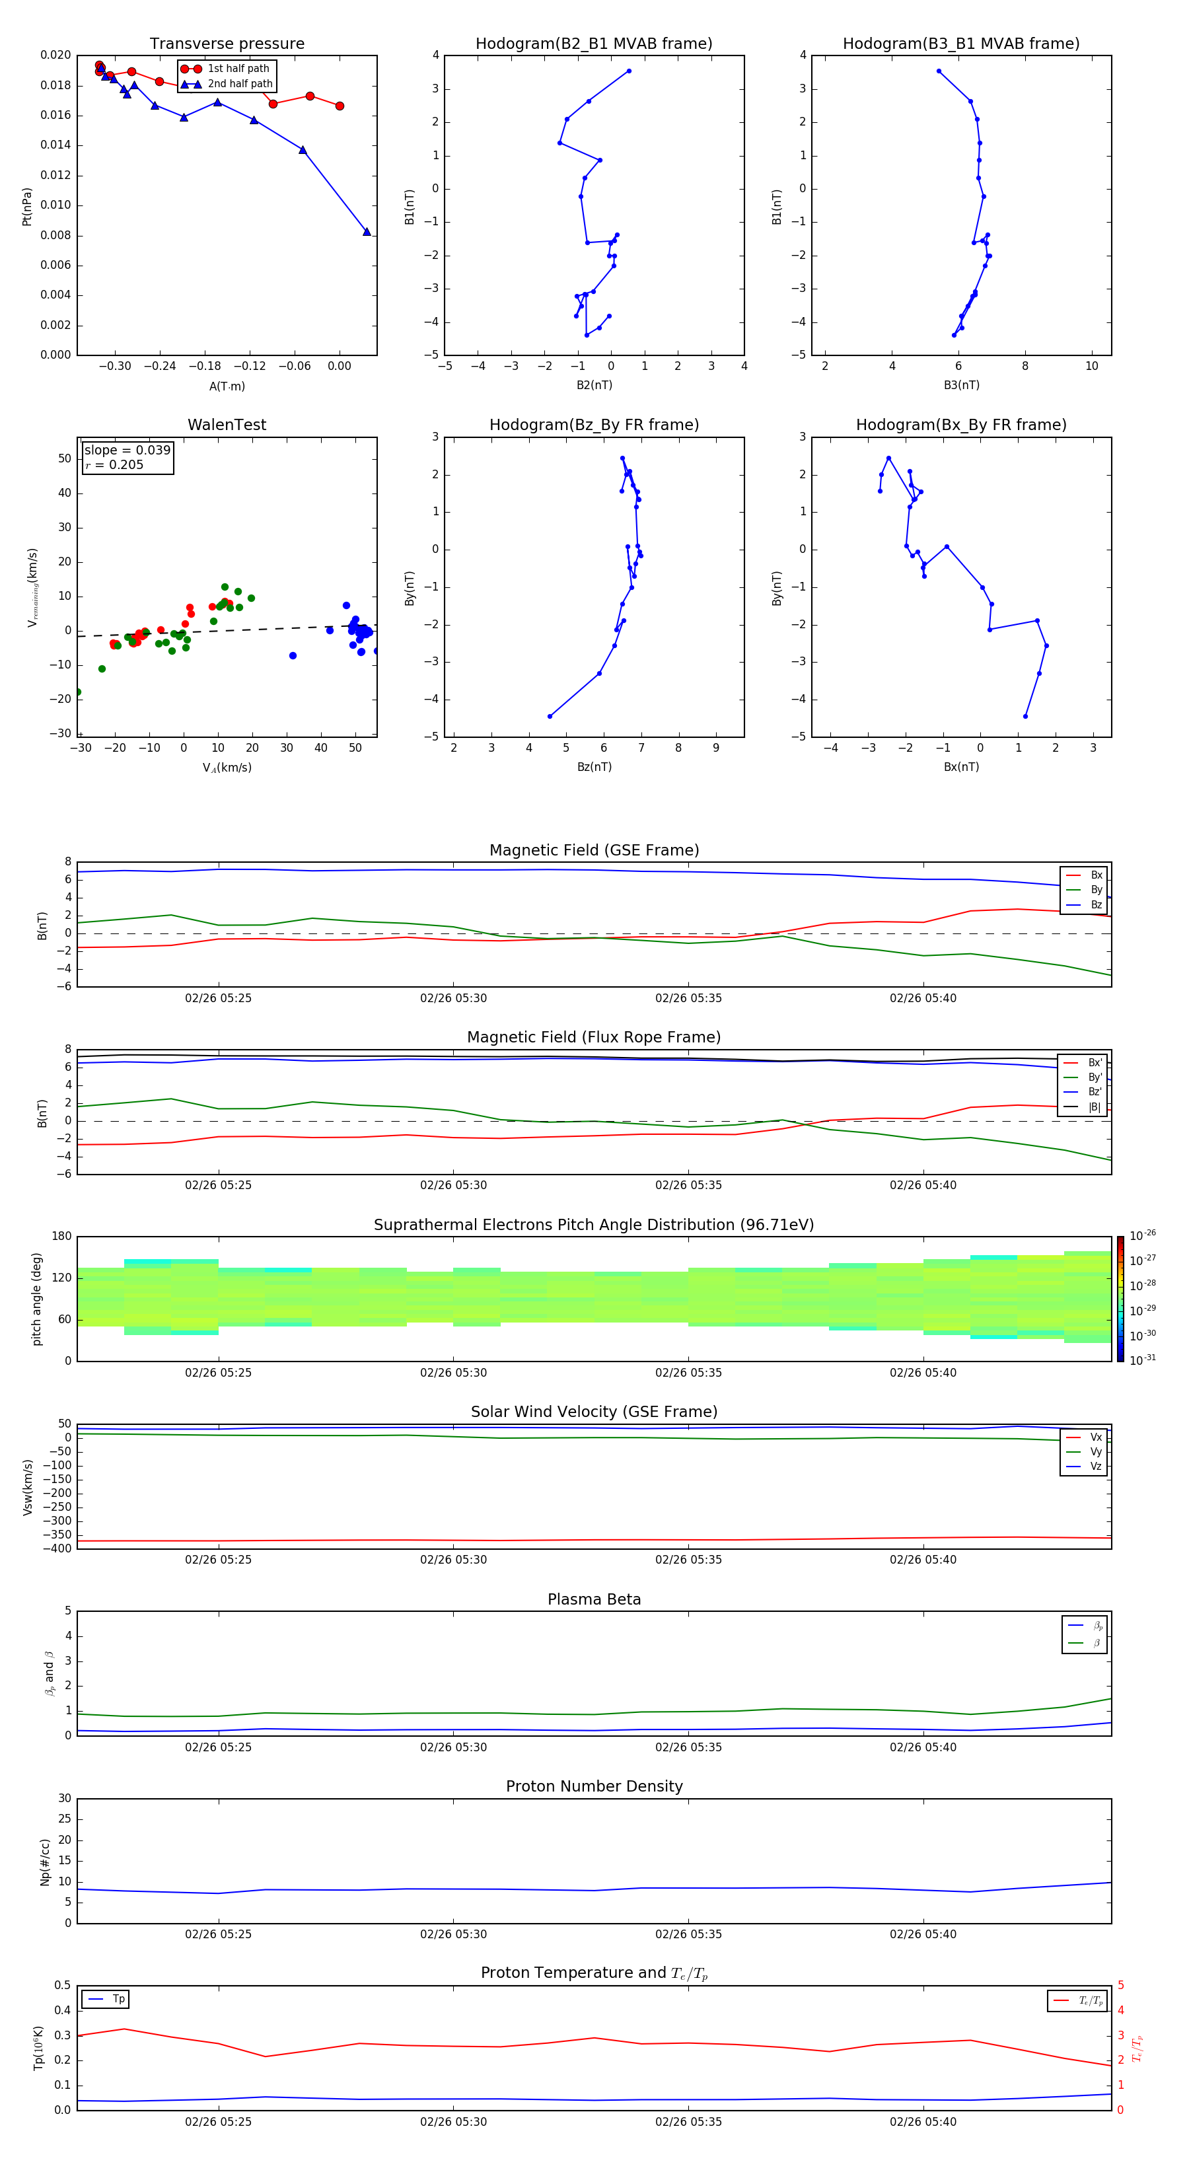Select the '1st half path' legend entry
The width and height of the screenshot is (1189, 2180).
coord(225,69)
